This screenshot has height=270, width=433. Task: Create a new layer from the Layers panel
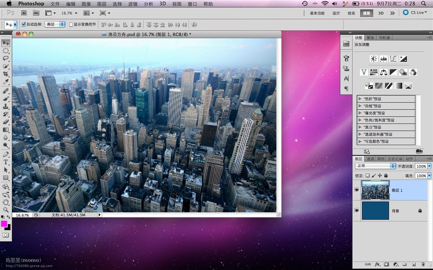point(414,264)
